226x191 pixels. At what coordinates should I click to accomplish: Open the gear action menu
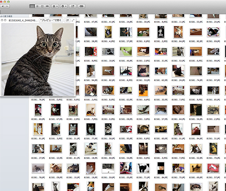coord(64,6)
